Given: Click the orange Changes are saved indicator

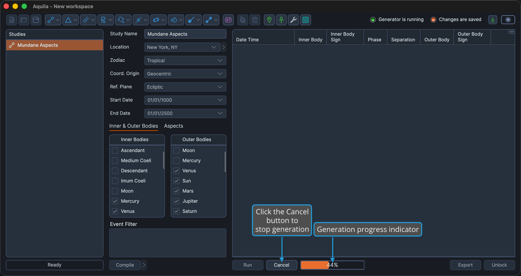Looking at the screenshot, I should 433,19.
